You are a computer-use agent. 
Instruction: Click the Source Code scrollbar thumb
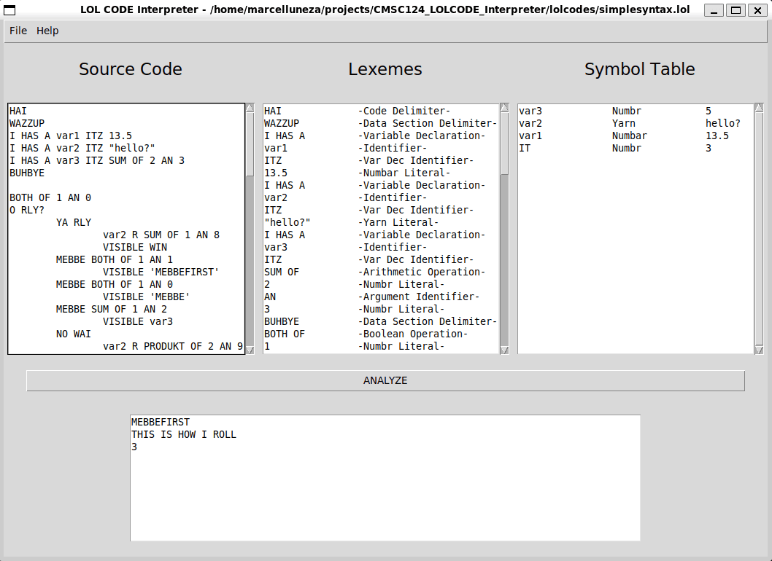(x=250, y=144)
